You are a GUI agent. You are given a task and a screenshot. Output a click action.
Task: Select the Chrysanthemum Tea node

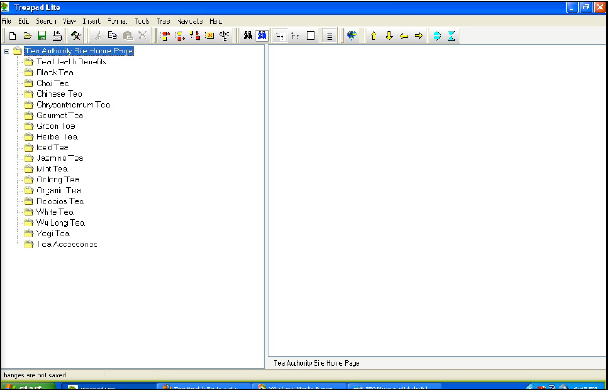coord(73,105)
